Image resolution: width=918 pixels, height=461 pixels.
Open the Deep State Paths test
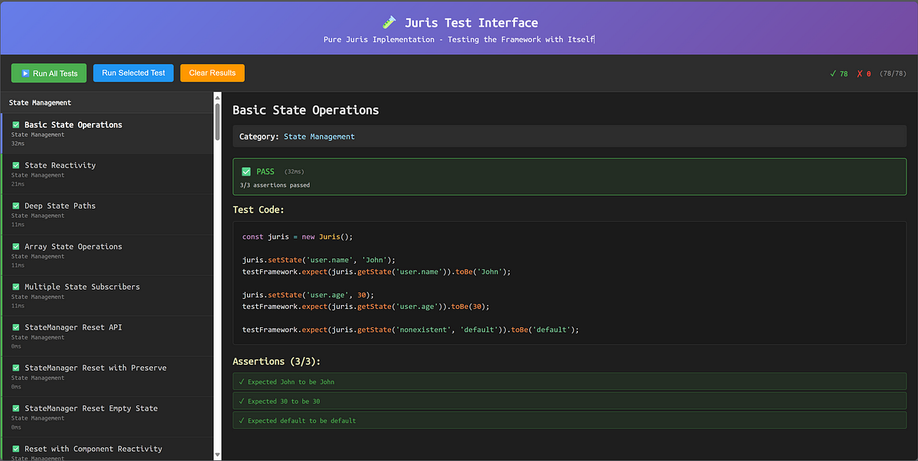(x=107, y=214)
